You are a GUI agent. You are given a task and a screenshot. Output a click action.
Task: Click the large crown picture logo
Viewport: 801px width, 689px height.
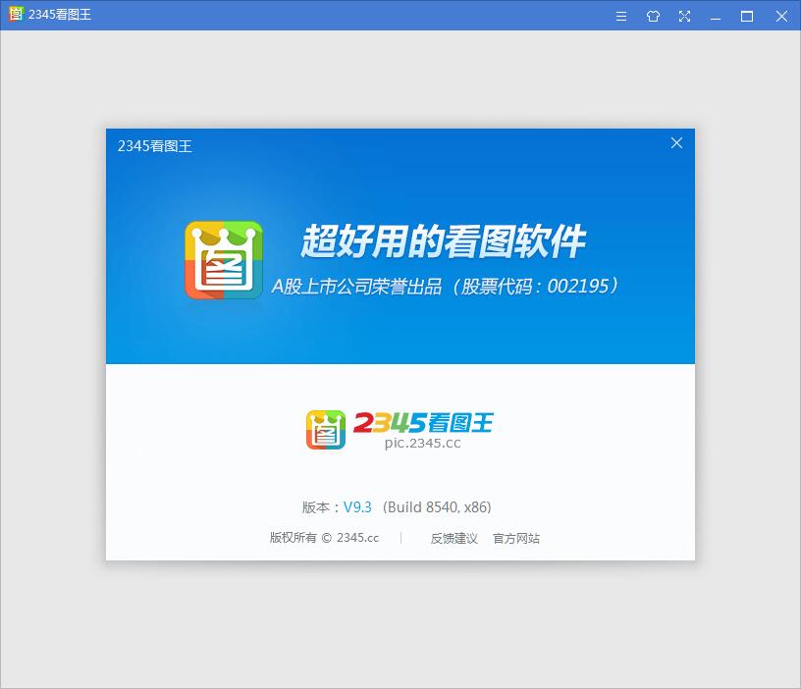coord(224,260)
